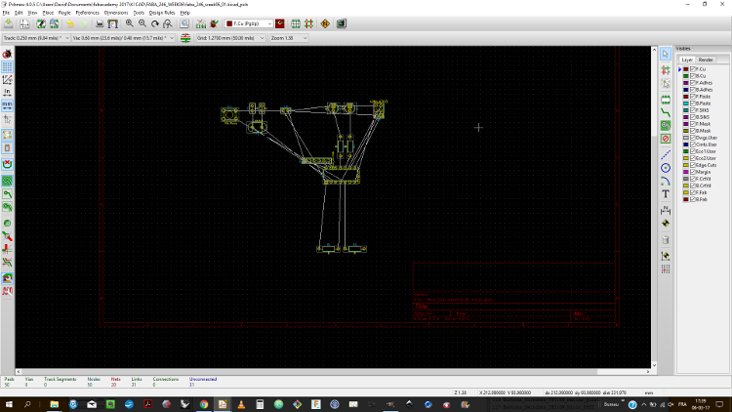732x412 pixels.
Task: Select the Add dimension tool
Action: (x=666, y=210)
